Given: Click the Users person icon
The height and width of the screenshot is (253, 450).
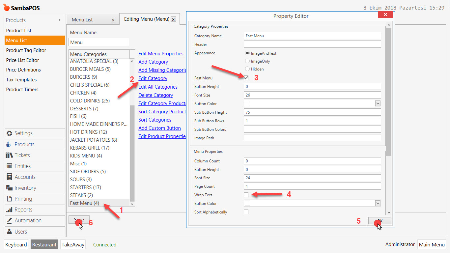Looking at the screenshot, I should (x=9, y=232).
